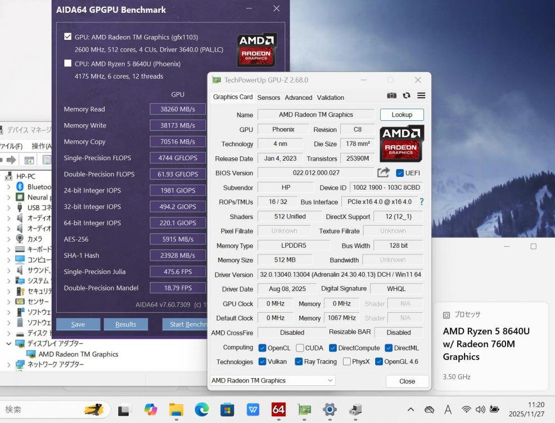Image resolution: width=555 pixels, height=423 pixels.
Task: Open Microsoft Store from the taskbar
Action: coord(227,410)
